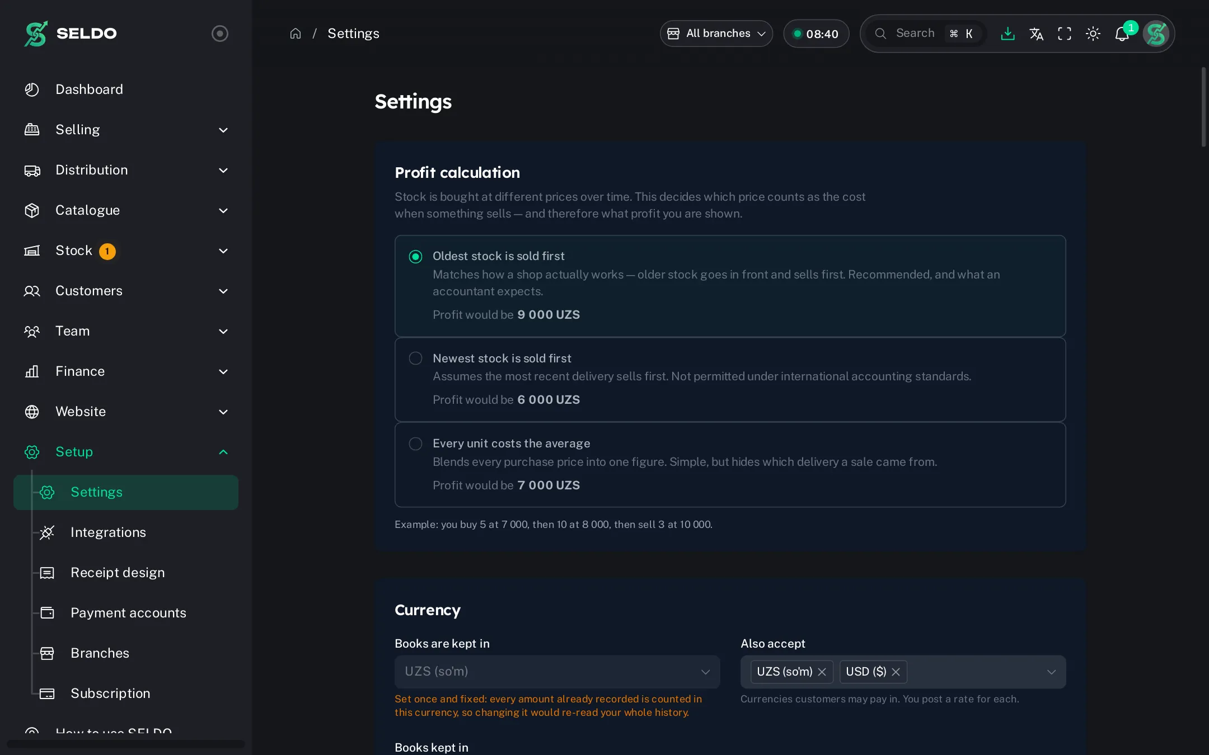The height and width of the screenshot is (755, 1209).
Task: Switch theme with the sun icon
Action: coord(1093,34)
